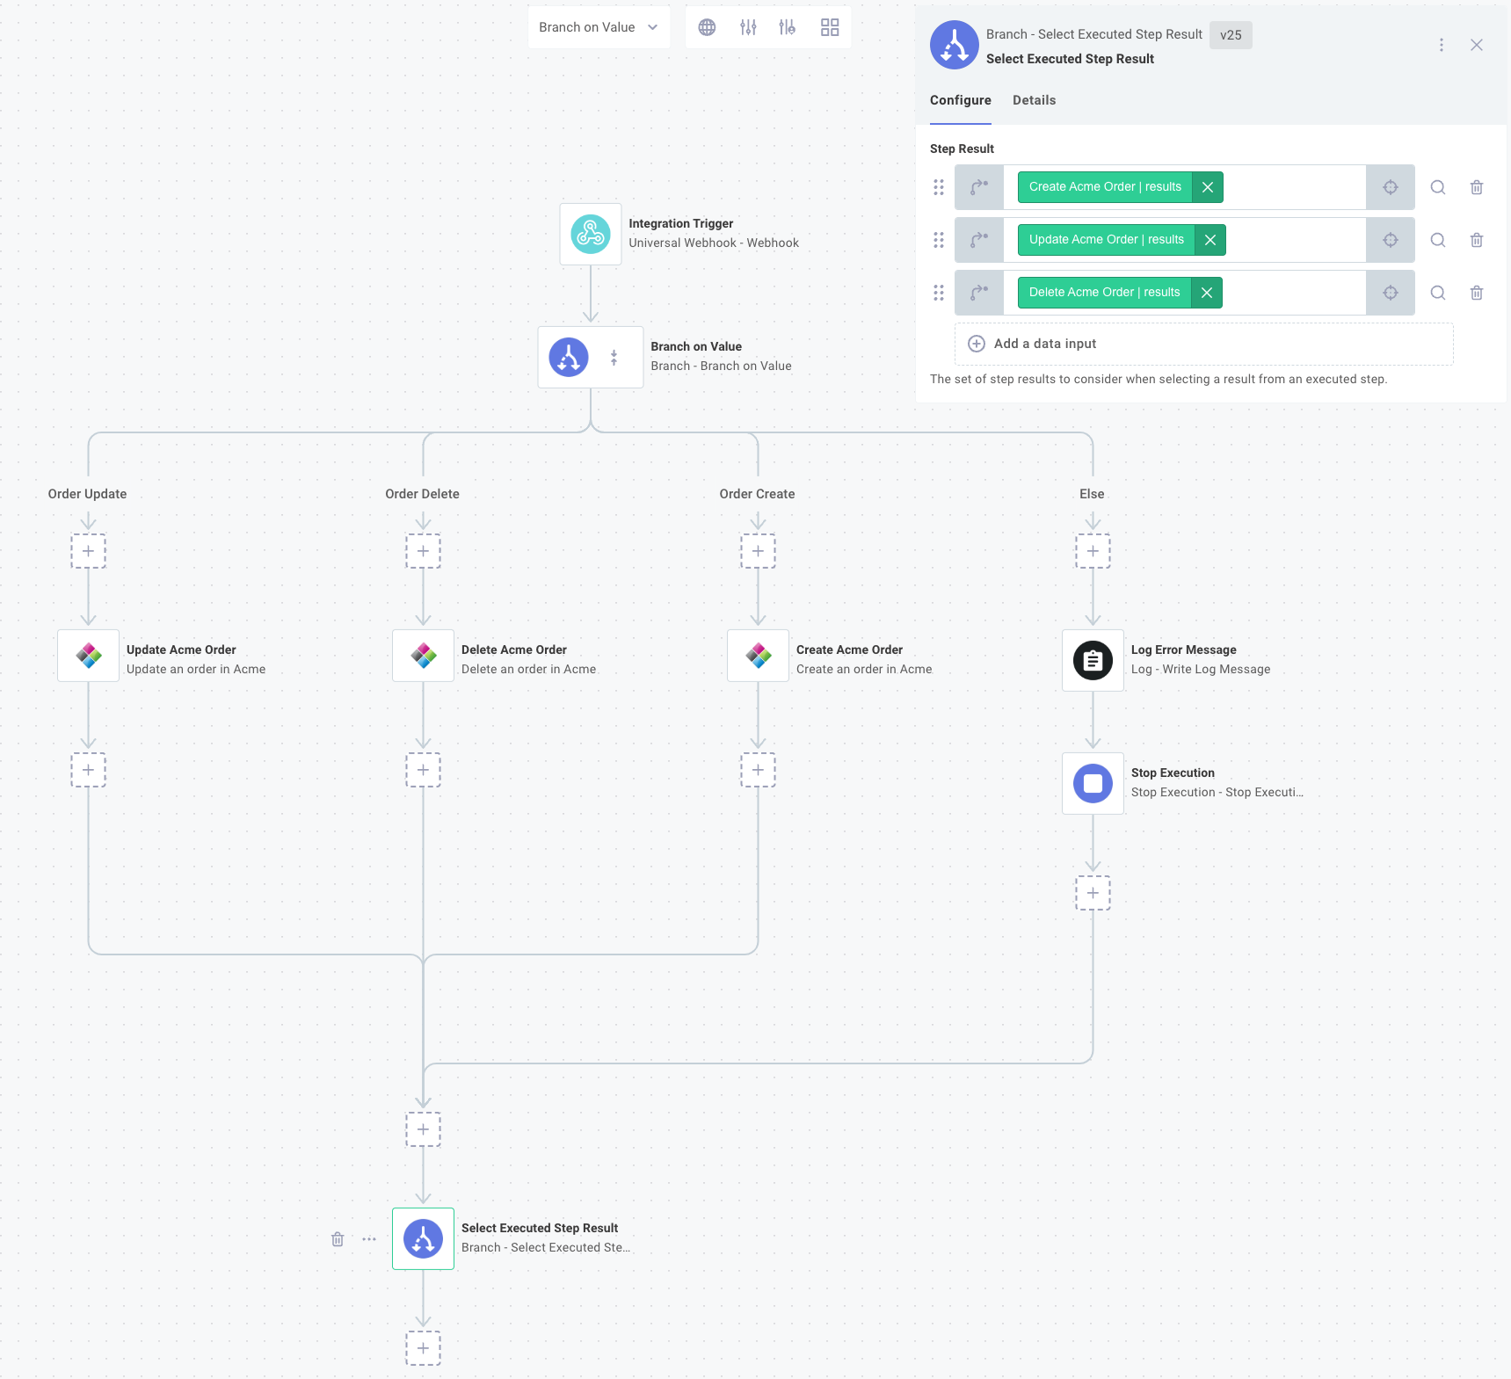Click the plus placeholder under the Else branch
Viewport: 1511px width, 1379px height.
pyautogui.click(x=1092, y=551)
